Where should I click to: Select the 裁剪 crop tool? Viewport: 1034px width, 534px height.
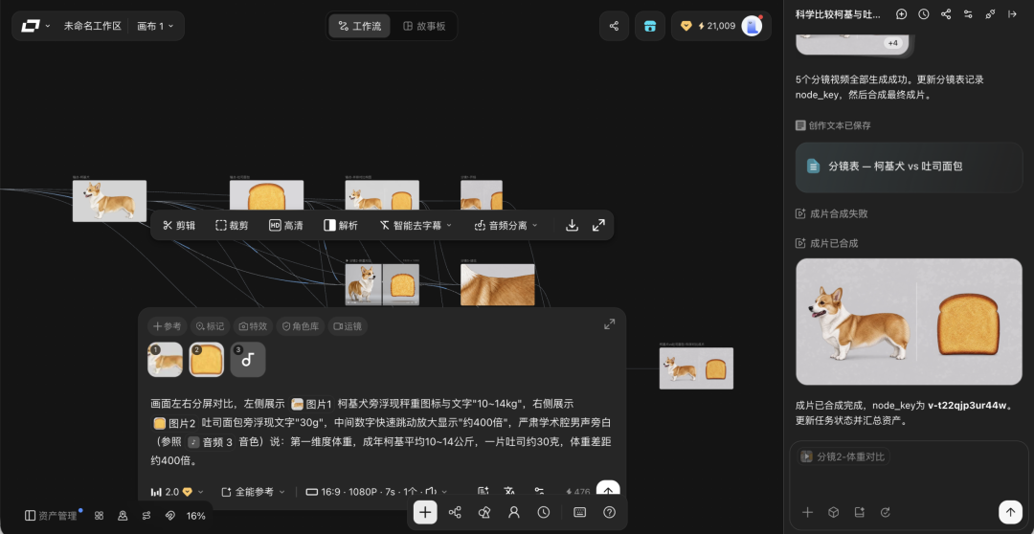click(232, 226)
